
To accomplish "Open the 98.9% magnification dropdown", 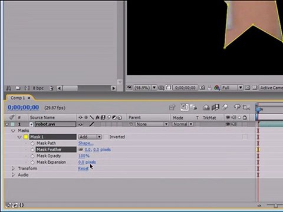I will pos(145,88).
